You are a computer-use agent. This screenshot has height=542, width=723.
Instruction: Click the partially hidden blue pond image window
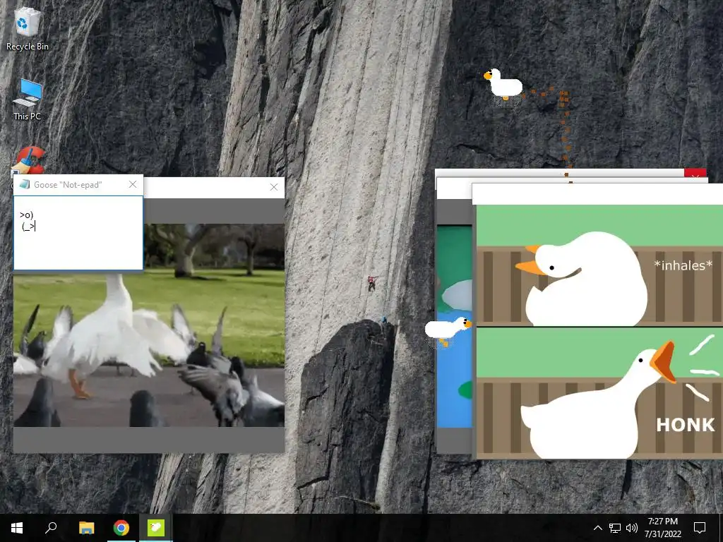[x=455, y=326]
